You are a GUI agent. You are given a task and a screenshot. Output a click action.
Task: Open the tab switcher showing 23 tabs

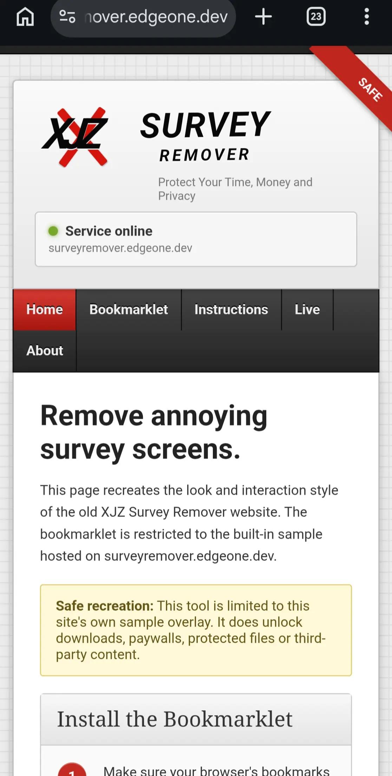(x=316, y=17)
